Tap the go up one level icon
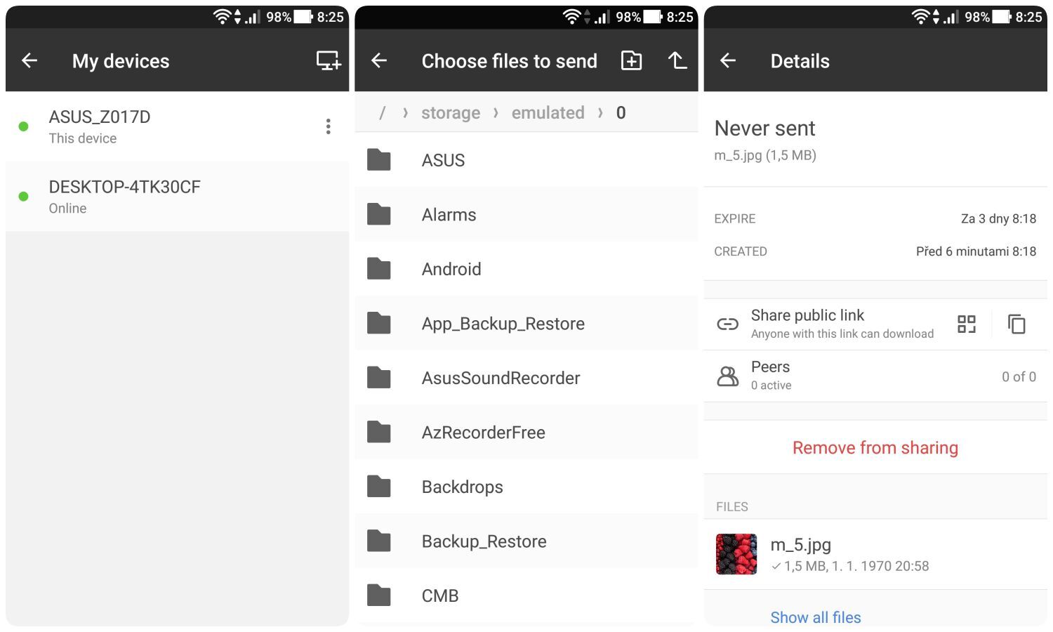Viewport: 1053px width, 632px height. [x=677, y=61]
